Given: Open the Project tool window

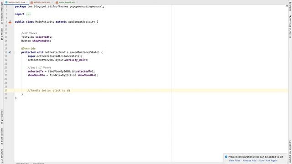Looking at the screenshot, I should tap(2, 34).
